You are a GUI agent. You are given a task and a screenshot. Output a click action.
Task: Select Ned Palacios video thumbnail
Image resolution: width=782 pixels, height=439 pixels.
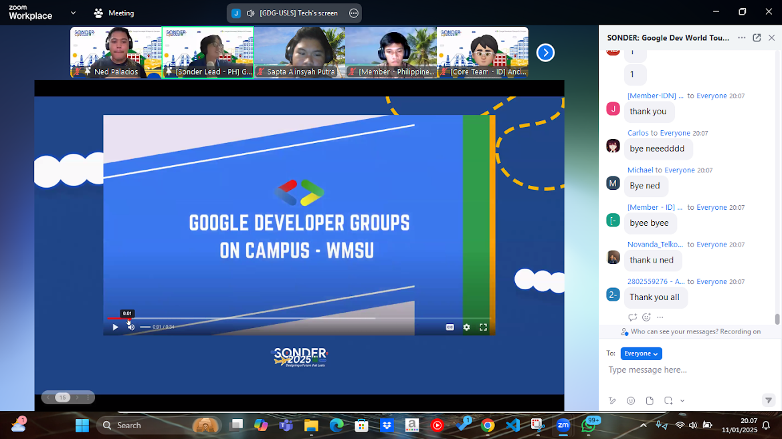click(x=116, y=52)
